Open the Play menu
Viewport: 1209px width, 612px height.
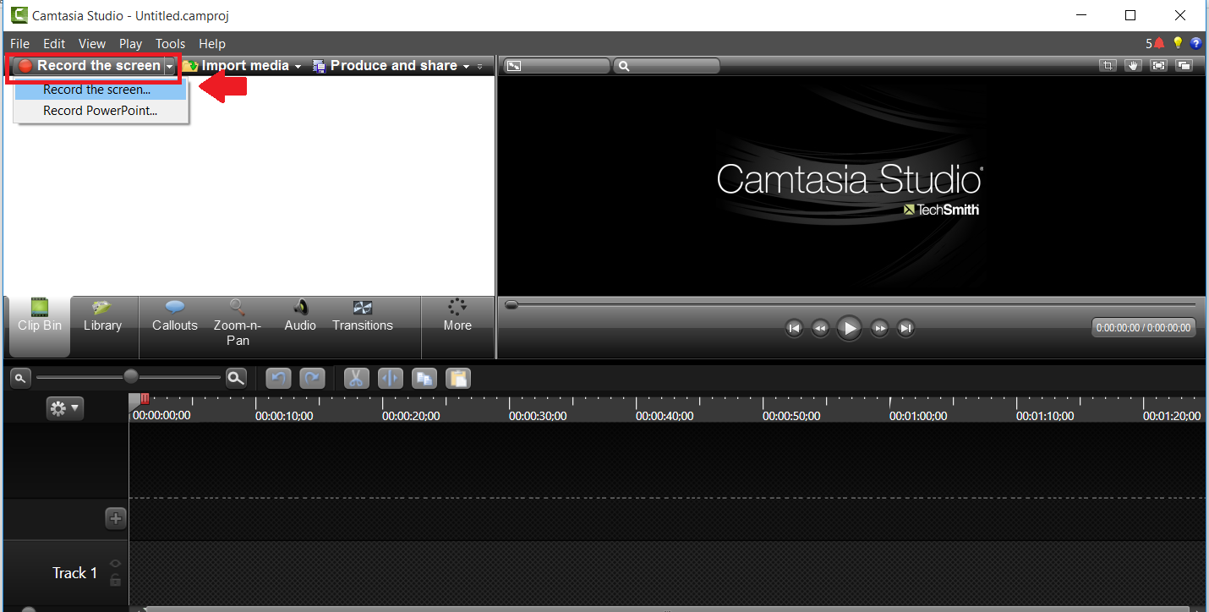(x=130, y=43)
